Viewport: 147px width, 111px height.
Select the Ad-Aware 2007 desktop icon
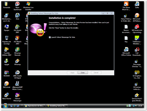tap(17, 29)
